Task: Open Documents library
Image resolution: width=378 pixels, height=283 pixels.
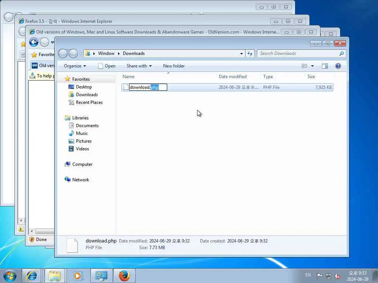Action: [x=87, y=125]
